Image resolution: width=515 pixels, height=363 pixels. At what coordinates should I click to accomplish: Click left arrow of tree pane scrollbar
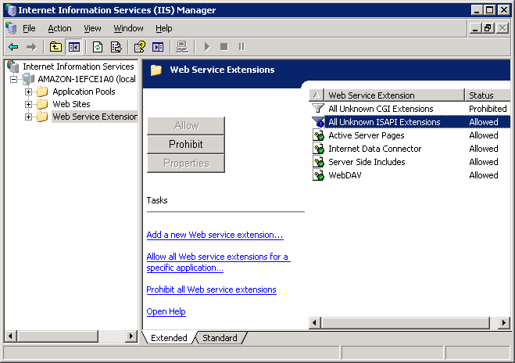(x=11, y=336)
